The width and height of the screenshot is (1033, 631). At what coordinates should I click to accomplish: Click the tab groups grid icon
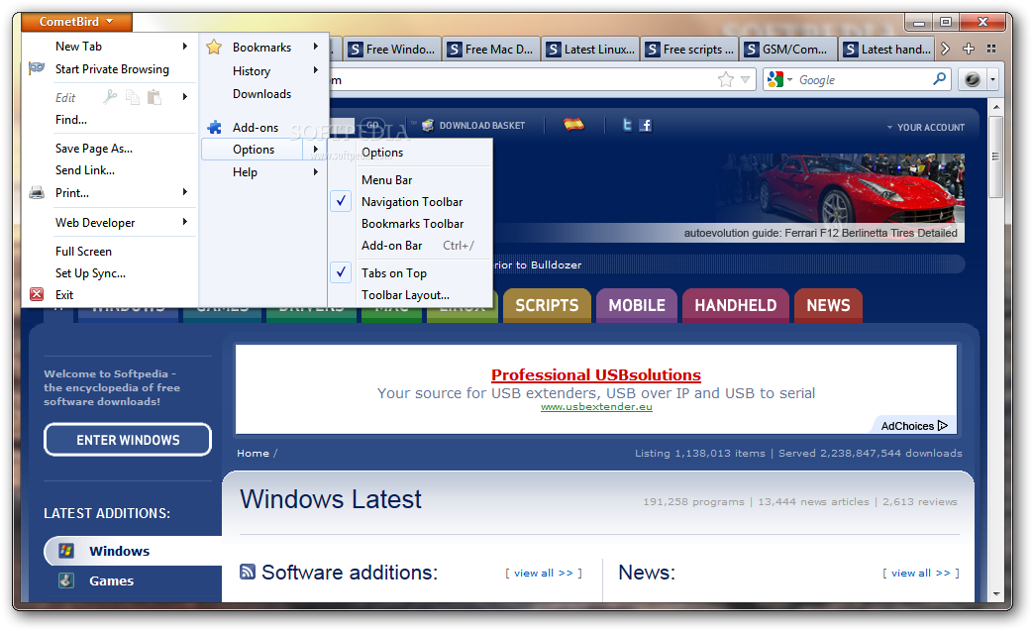(x=991, y=49)
